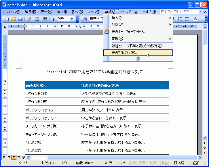Open the 挿入 submenu in 罫線 menu
The height and width of the screenshot is (167, 209).
point(138,18)
